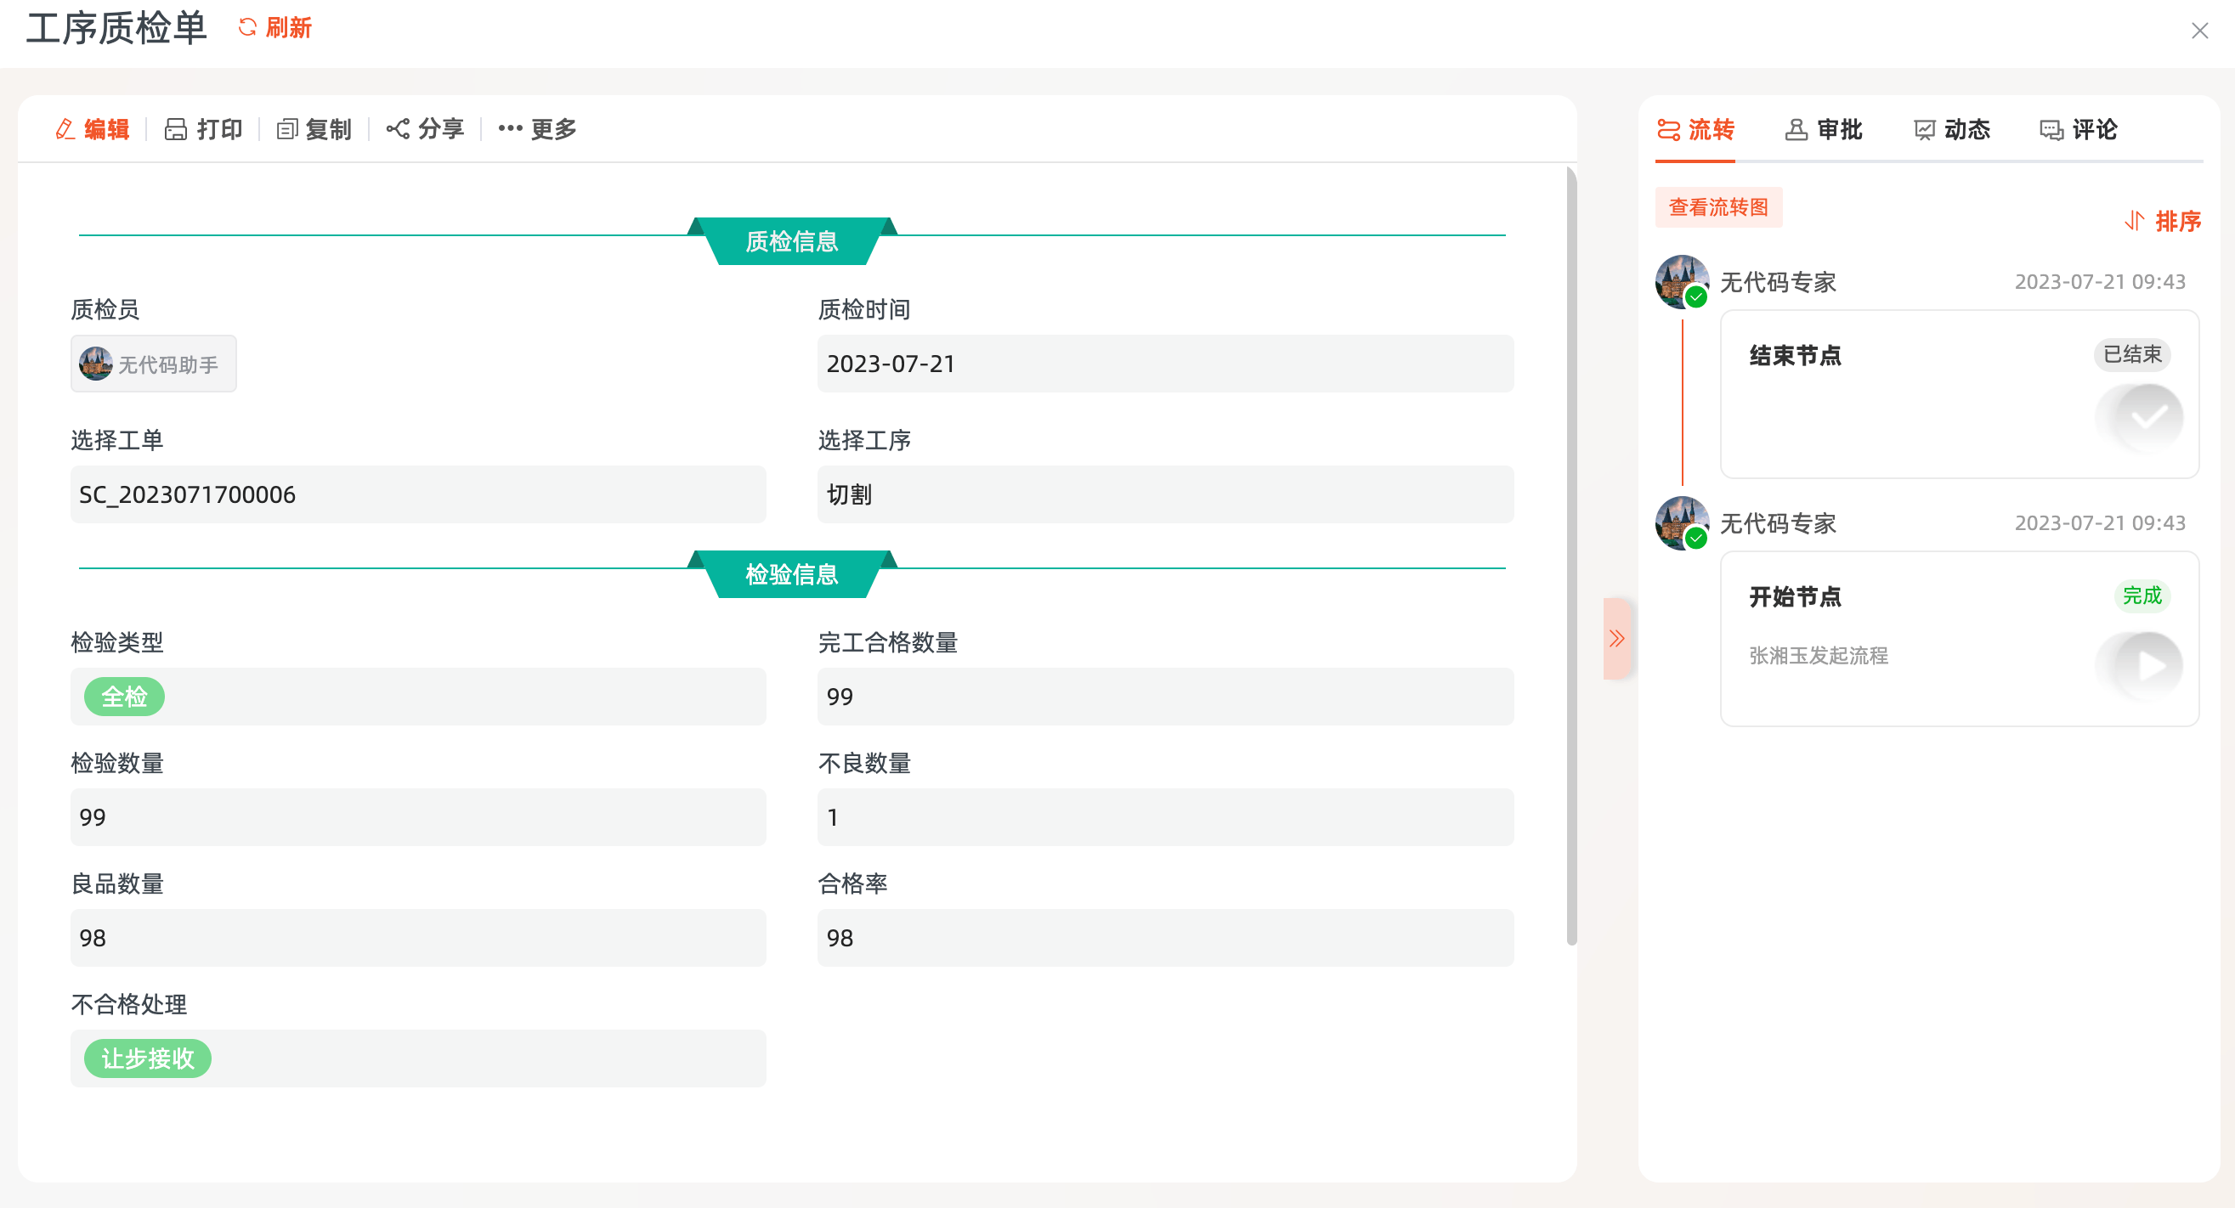Screen dimensions: 2235x1208
Task: Click the Edit (编辑) pencil icon
Action: tap(65, 129)
